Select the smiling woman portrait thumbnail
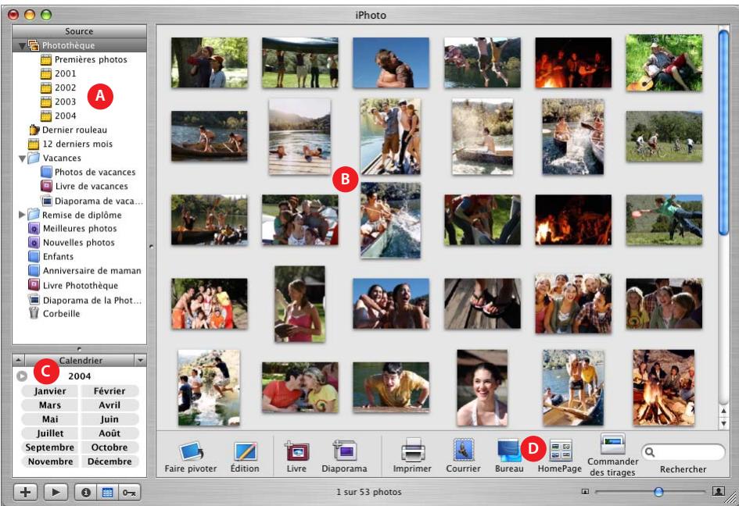This screenshot has height=506, width=739. pyautogui.click(x=483, y=388)
